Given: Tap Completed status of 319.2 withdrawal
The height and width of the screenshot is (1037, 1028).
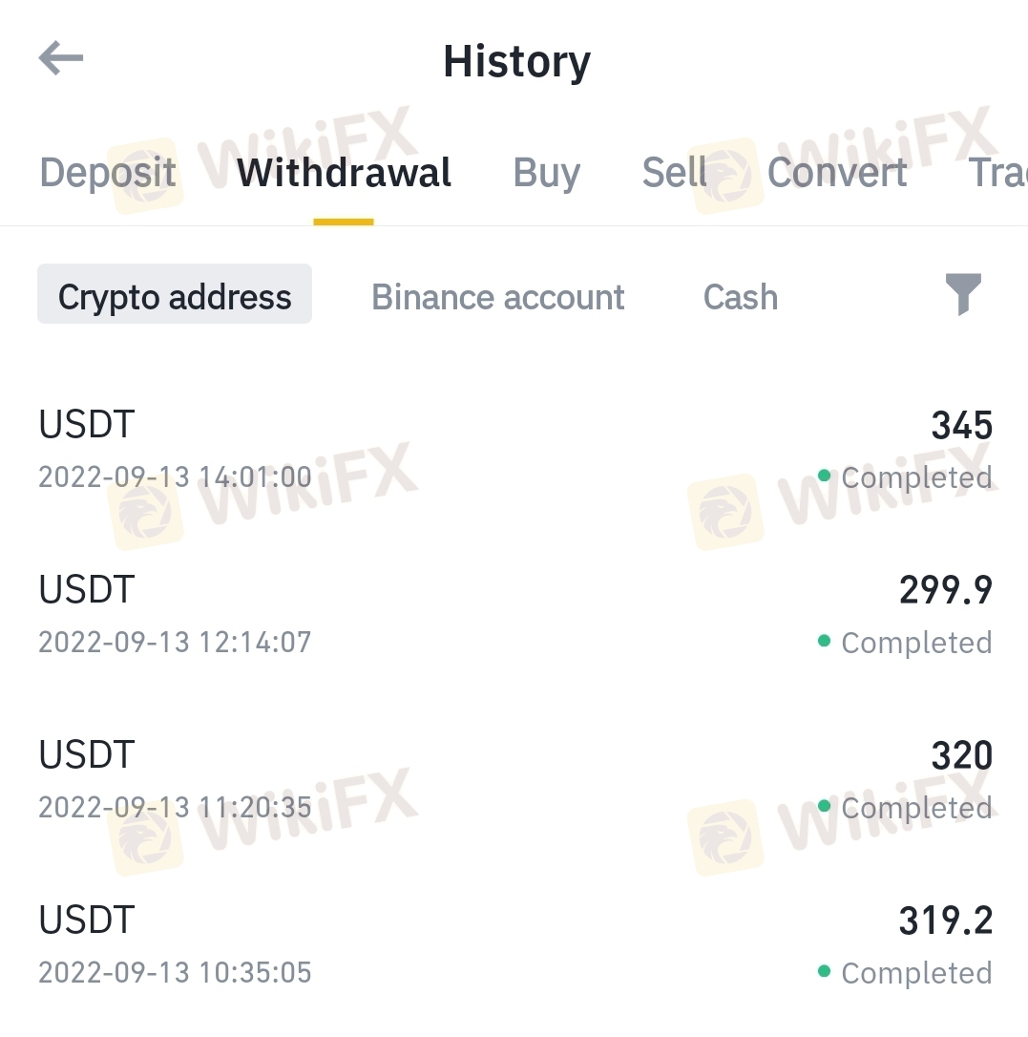Looking at the screenshot, I should (x=915, y=973).
